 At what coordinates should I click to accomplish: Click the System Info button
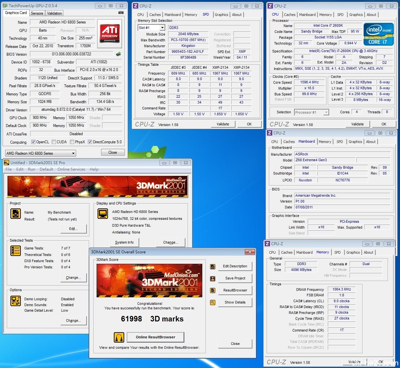click(124, 242)
